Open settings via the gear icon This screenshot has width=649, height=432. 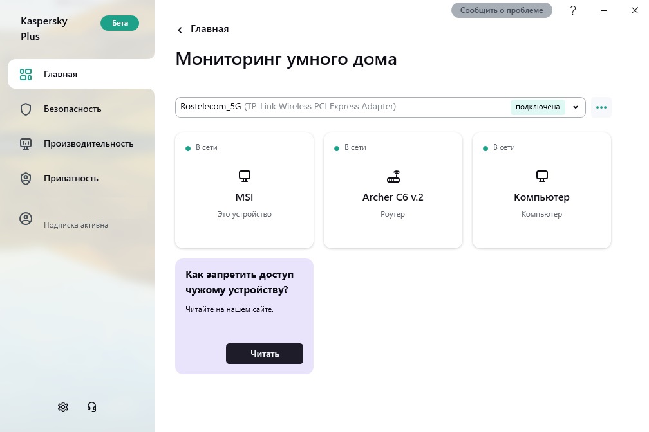click(63, 407)
